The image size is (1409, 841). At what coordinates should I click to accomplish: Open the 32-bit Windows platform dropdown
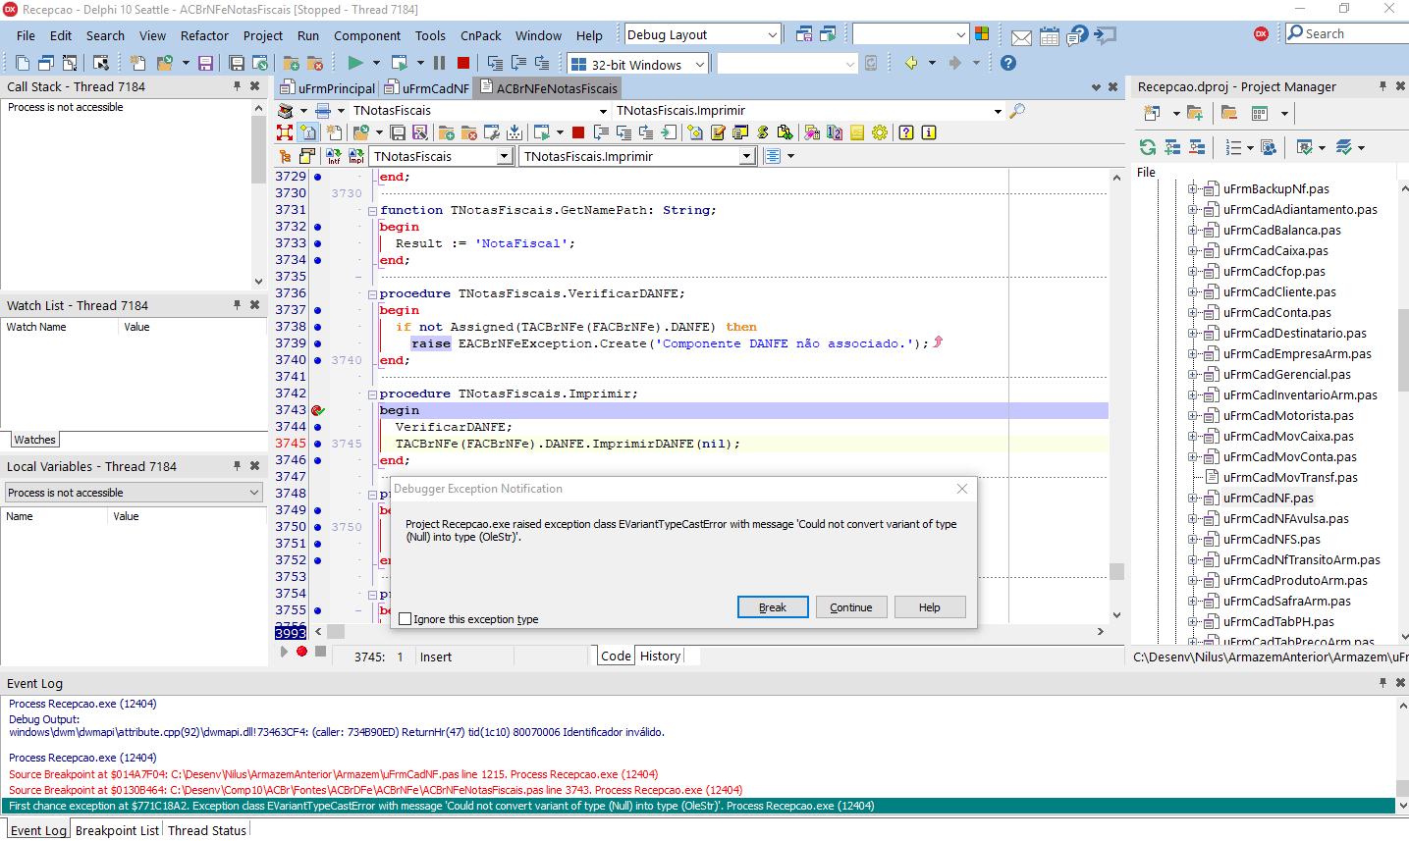tap(700, 65)
